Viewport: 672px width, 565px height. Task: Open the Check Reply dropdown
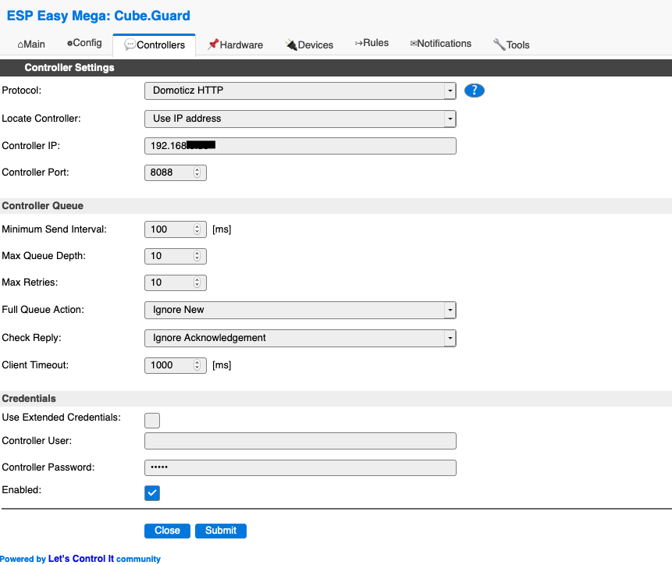pos(300,338)
